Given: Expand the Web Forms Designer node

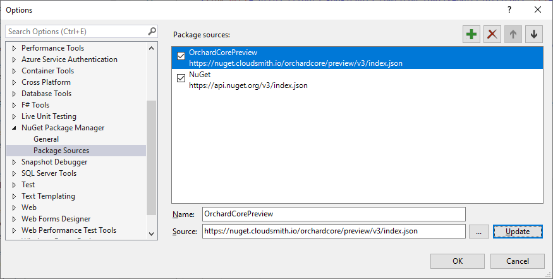Looking at the screenshot, I should [14, 219].
